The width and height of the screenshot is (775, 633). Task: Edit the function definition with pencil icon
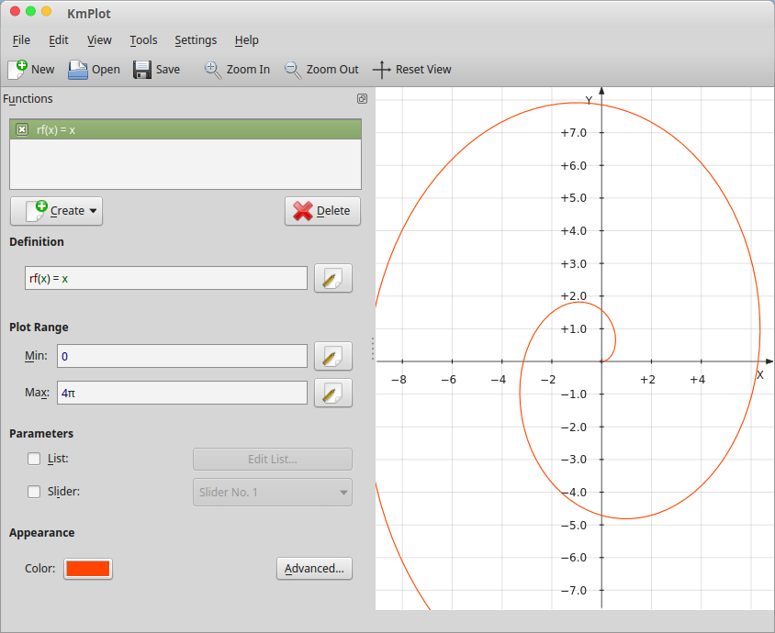[332, 278]
